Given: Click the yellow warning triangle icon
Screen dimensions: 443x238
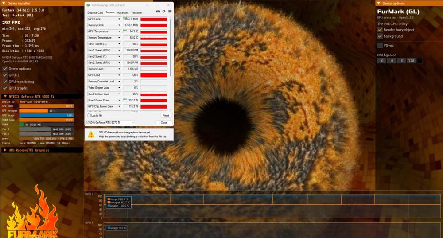Looking at the screenshot, I should pos(90,134).
